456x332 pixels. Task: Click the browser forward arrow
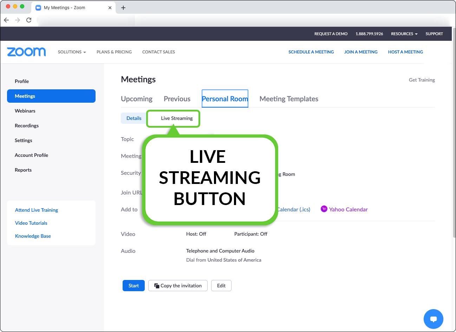pyautogui.click(x=18, y=20)
